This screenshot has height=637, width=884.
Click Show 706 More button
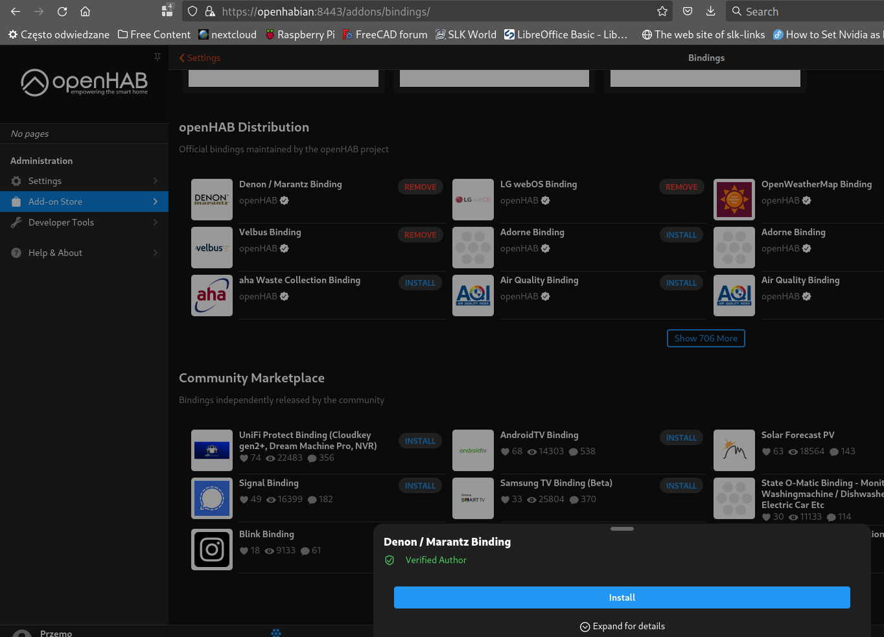pos(706,338)
